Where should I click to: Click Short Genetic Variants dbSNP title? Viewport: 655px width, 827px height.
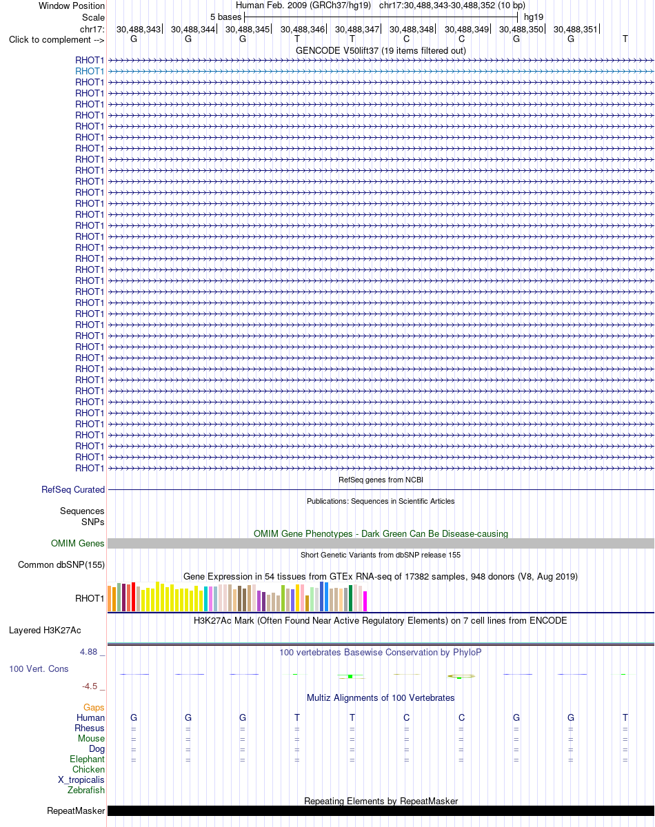(x=381, y=555)
